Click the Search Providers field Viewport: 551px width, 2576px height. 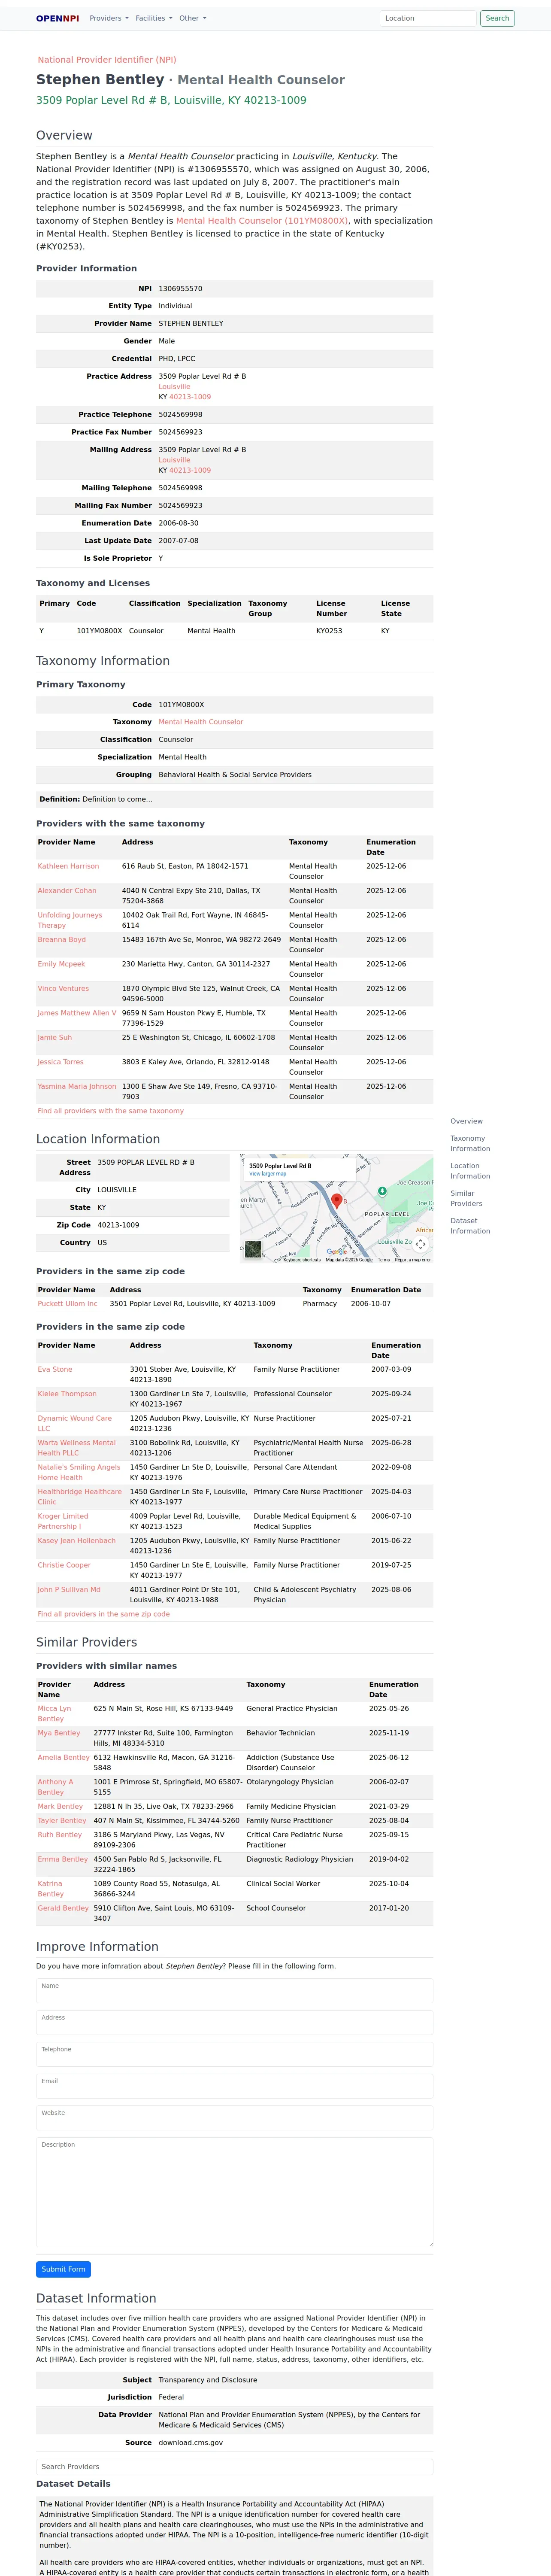(x=235, y=2467)
